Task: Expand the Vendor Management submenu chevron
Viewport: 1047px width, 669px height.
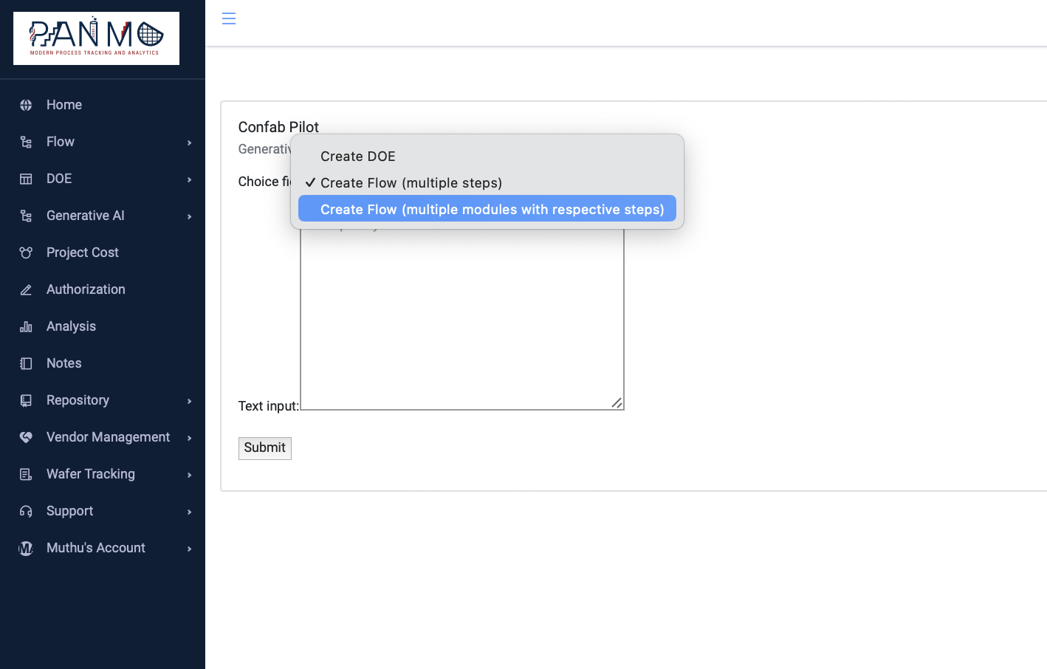Action: (190, 438)
